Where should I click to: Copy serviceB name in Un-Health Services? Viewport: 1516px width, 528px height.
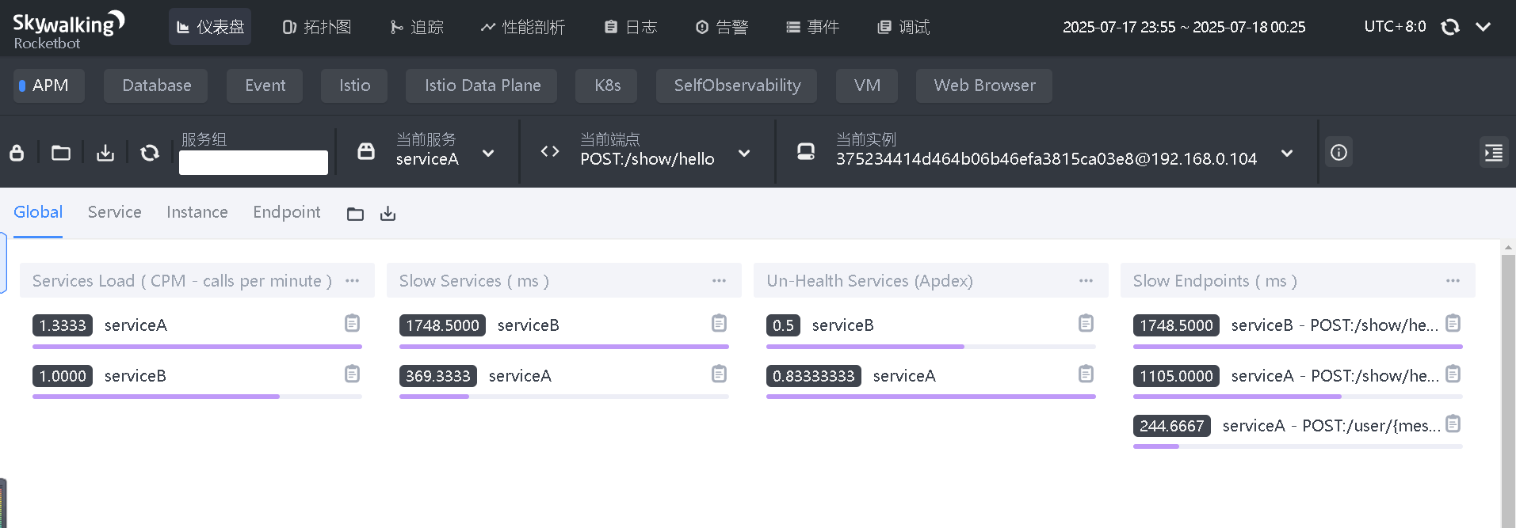tap(1086, 323)
